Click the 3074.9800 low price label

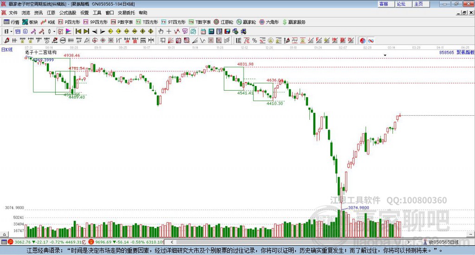click(x=359, y=208)
